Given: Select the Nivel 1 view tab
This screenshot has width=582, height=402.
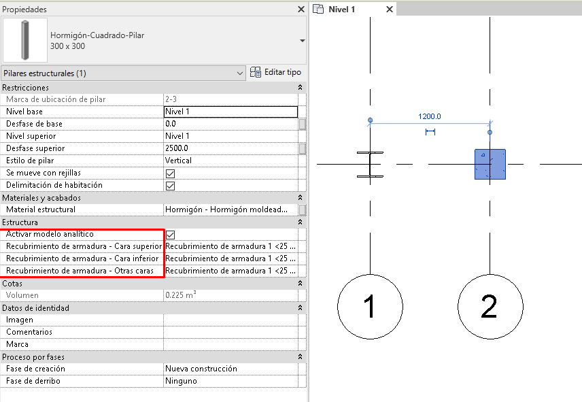Looking at the screenshot, I should pyautogui.click(x=353, y=10).
